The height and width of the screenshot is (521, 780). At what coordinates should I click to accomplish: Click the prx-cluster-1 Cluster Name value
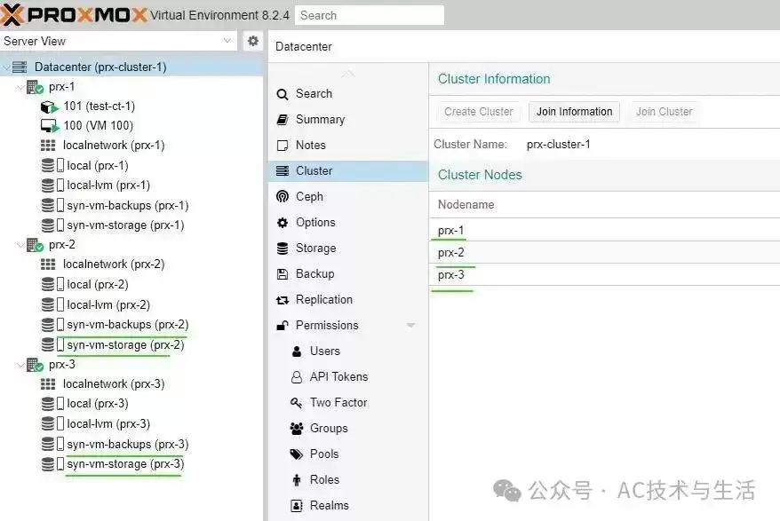pyautogui.click(x=558, y=145)
